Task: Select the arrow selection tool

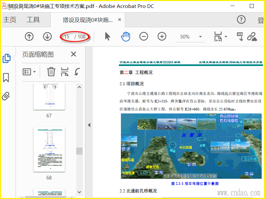Action: [107, 36]
